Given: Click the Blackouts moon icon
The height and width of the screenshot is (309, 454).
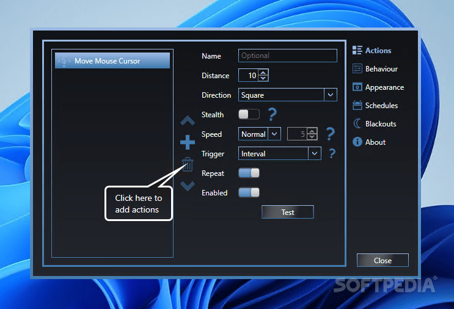Looking at the screenshot, I should (357, 123).
